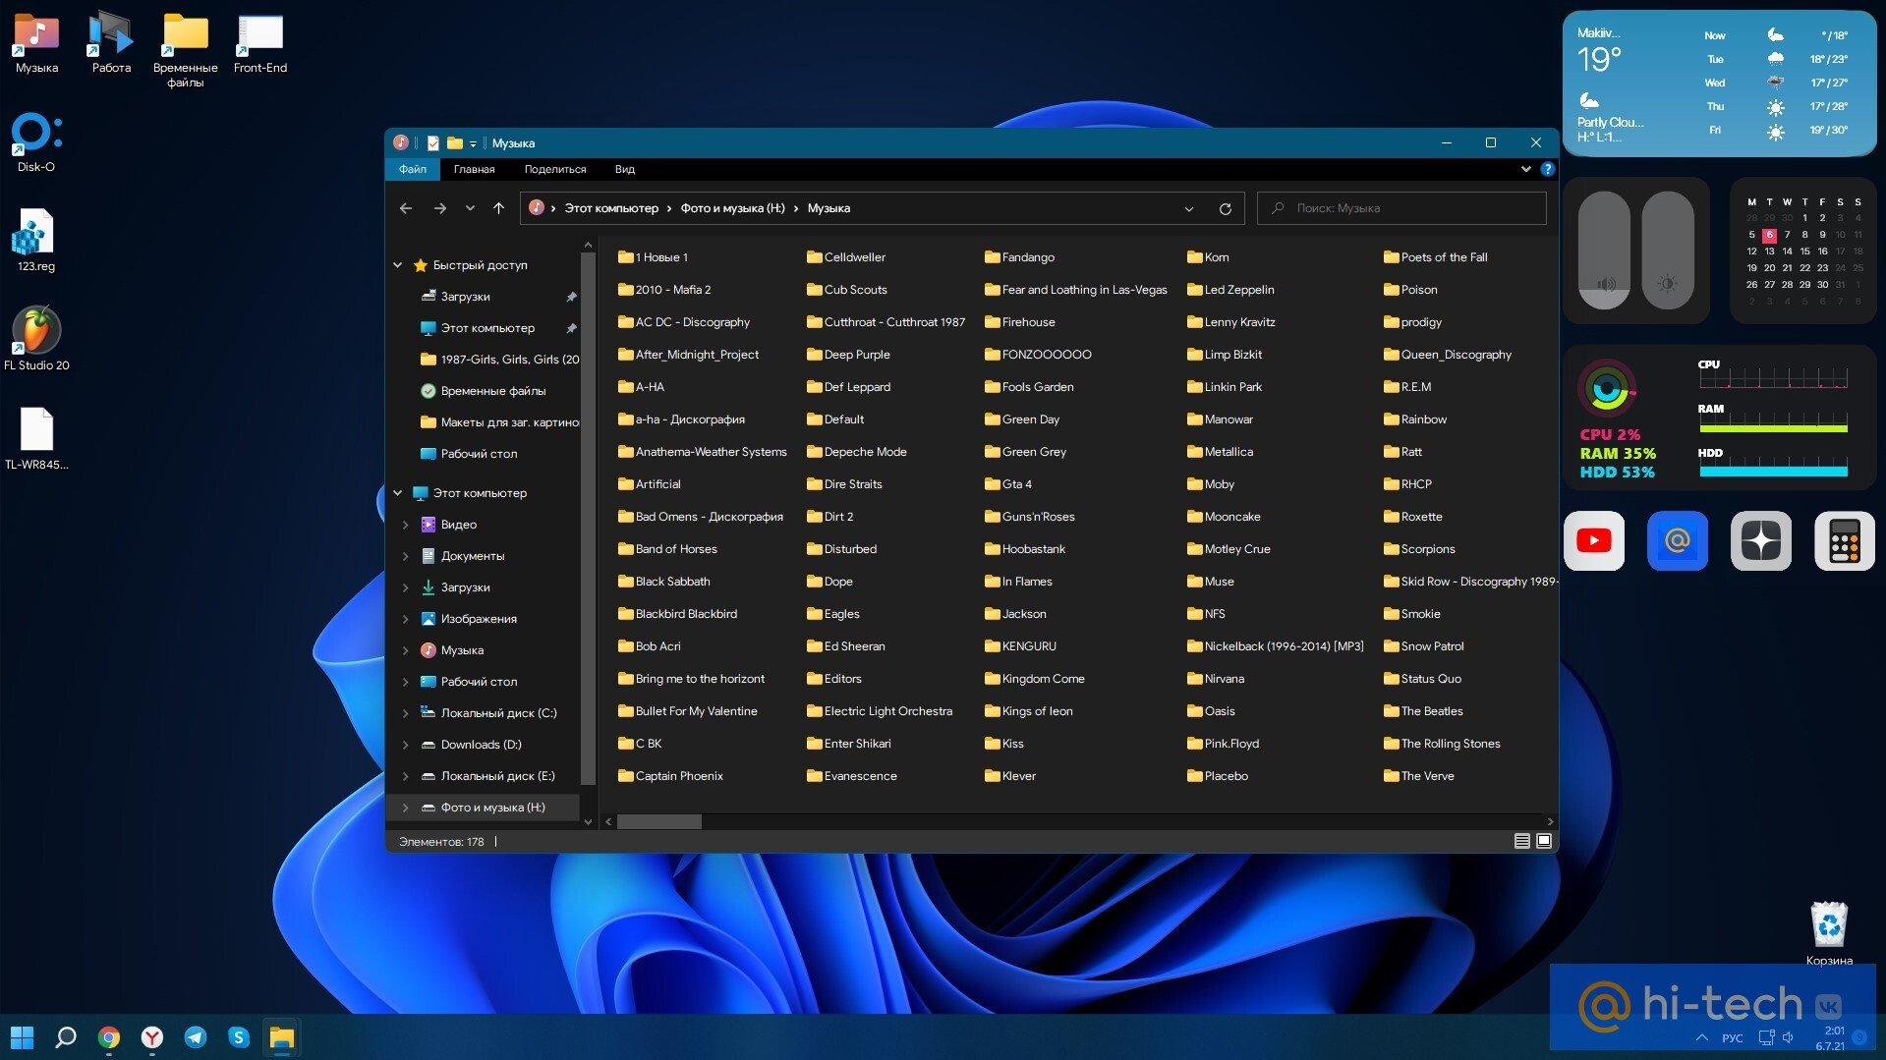Image resolution: width=1886 pixels, height=1060 pixels.
Task: Open the calculator widget shortcut
Action: (x=1844, y=540)
